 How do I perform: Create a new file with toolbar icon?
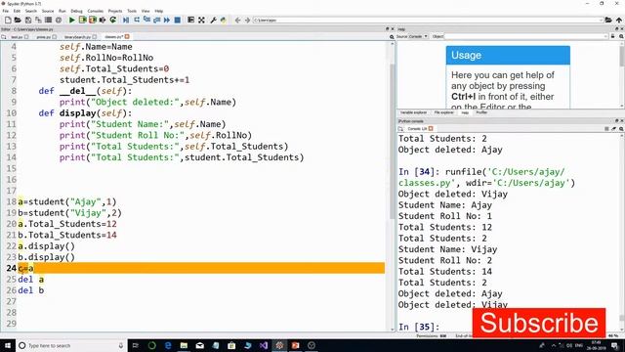(8, 20)
